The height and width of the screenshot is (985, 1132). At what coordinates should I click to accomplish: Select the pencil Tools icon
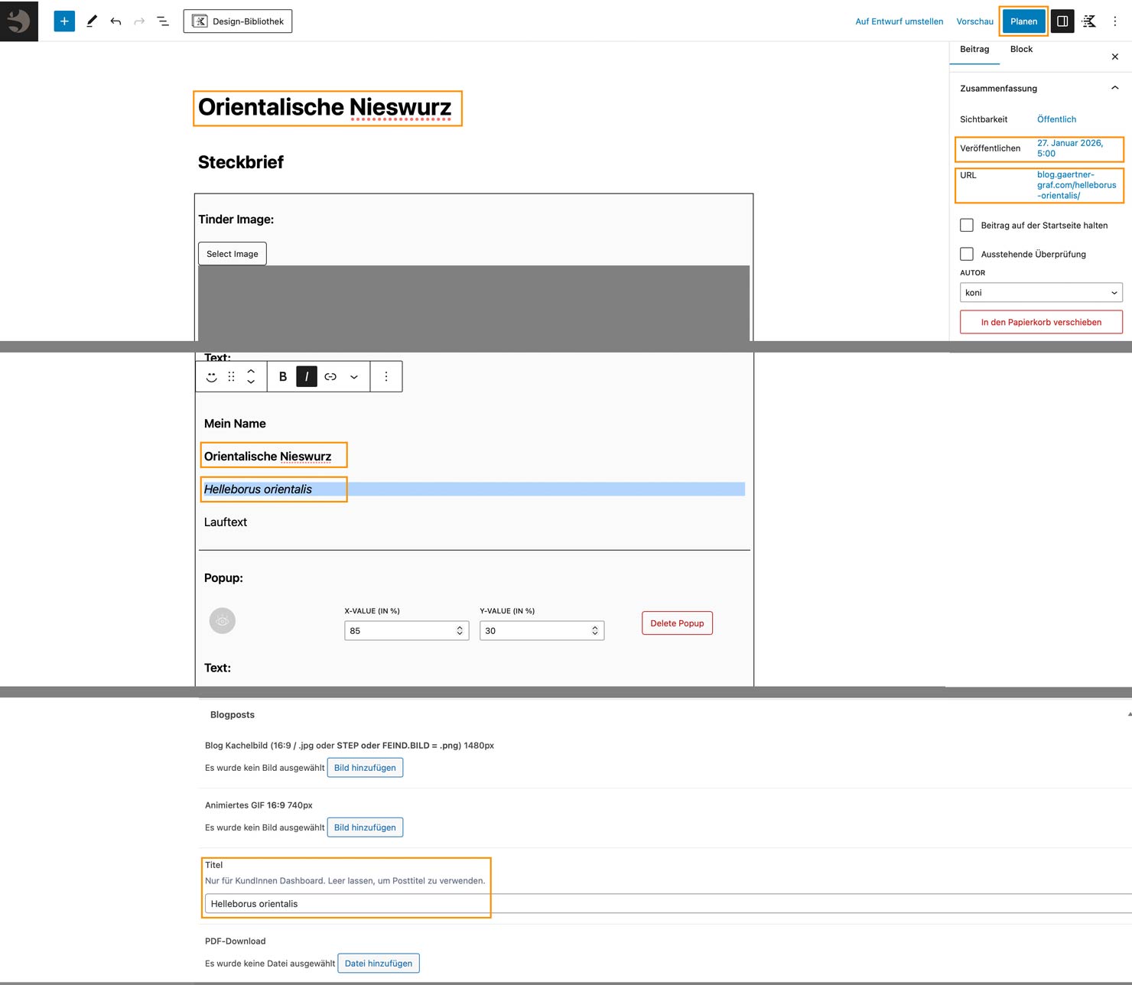tap(92, 21)
